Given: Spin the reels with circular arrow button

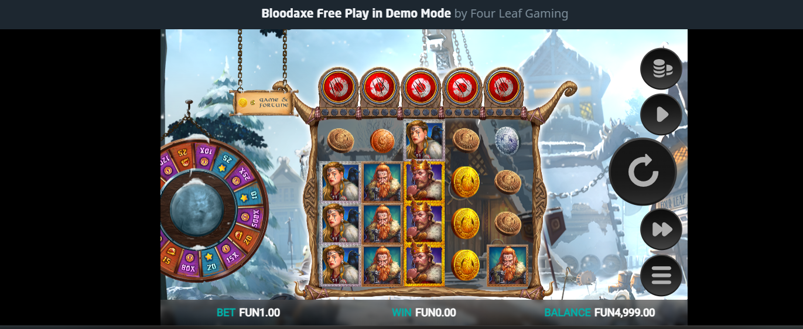Looking at the screenshot, I should click(x=643, y=172).
